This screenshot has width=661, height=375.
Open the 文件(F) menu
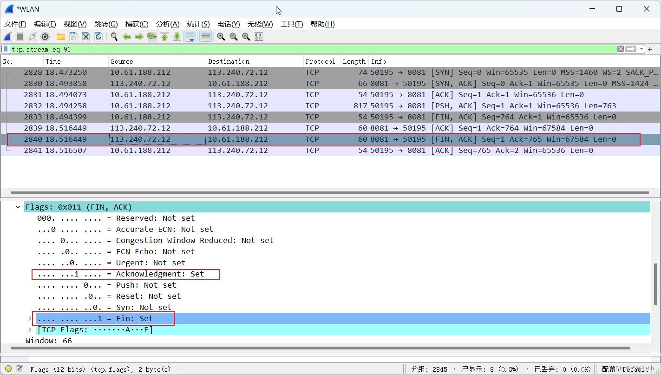coord(15,24)
